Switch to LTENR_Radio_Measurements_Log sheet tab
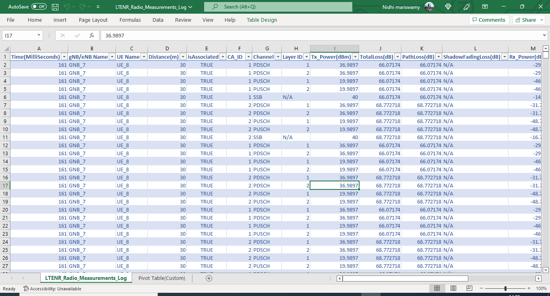The height and width of the screenshot is (296, 550). (x=86, y=278)
